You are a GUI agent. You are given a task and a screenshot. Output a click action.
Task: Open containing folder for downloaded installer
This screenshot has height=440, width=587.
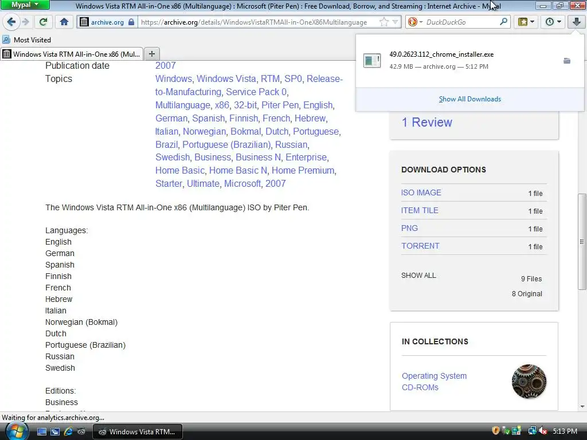[x=567, y=61]
